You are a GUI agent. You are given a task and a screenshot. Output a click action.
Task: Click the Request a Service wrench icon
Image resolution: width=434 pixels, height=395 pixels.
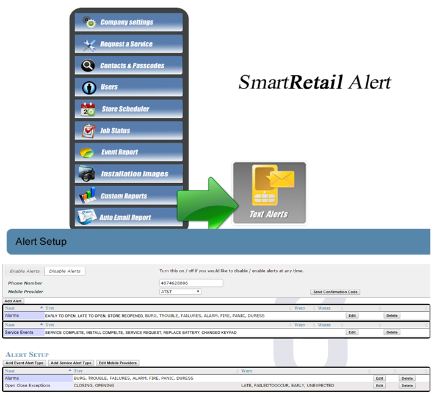89,45
